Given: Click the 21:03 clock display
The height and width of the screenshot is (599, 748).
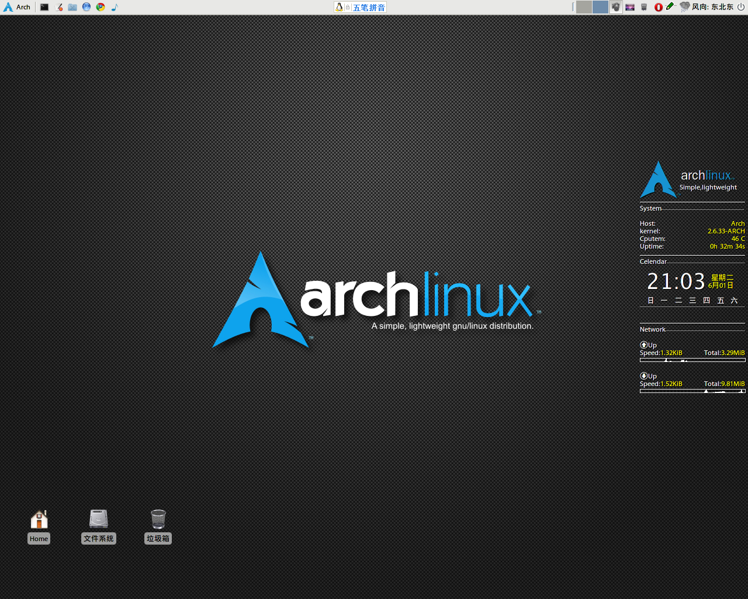Looking at the screenshot, I should (676, 281).
